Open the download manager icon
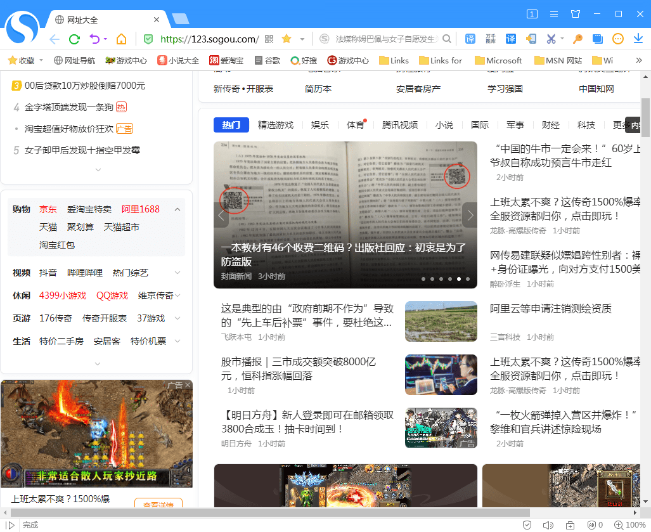 pyautogui.click(x=638, y=39)
